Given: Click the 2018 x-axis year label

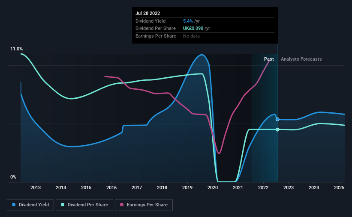Looking at the screenshot, I should (162, 188).
